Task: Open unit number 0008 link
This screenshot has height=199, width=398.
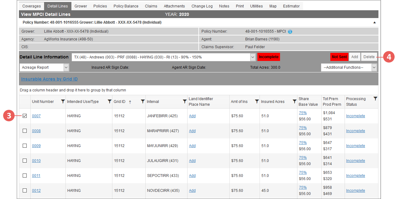Action: tap(36, 131)
